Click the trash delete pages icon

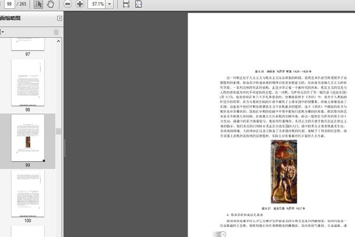pyautogui.click(x=56, y=32)
